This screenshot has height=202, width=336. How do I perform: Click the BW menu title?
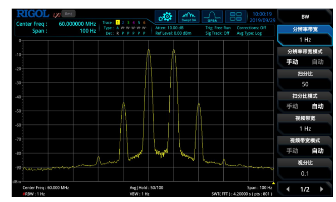click(x=305, y=17)
